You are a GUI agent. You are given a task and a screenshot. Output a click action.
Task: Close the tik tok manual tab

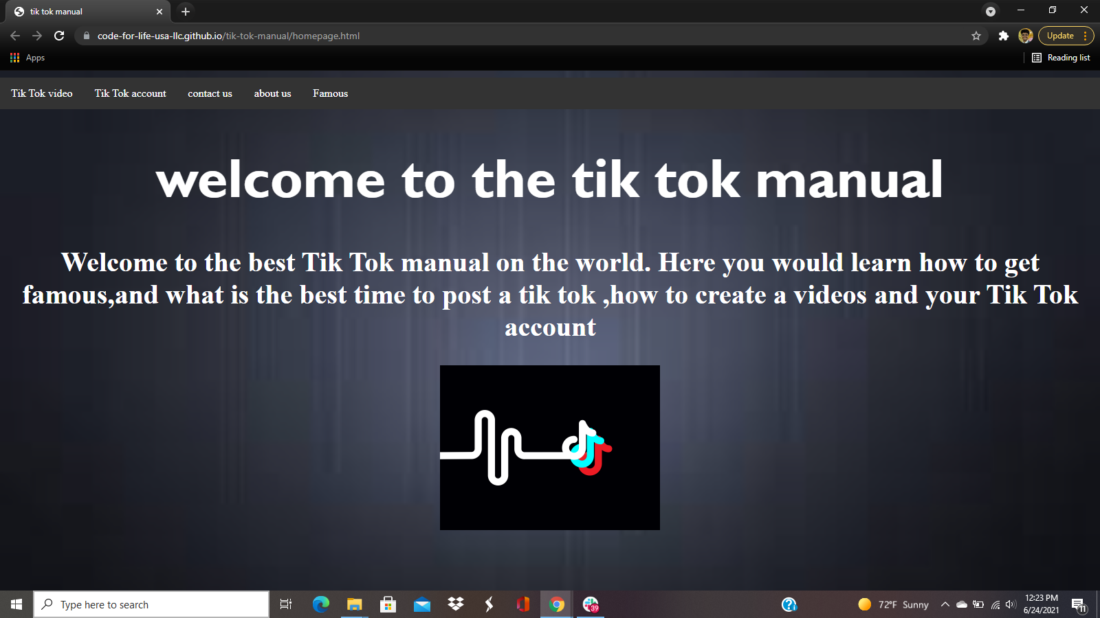tap(159, 12)
